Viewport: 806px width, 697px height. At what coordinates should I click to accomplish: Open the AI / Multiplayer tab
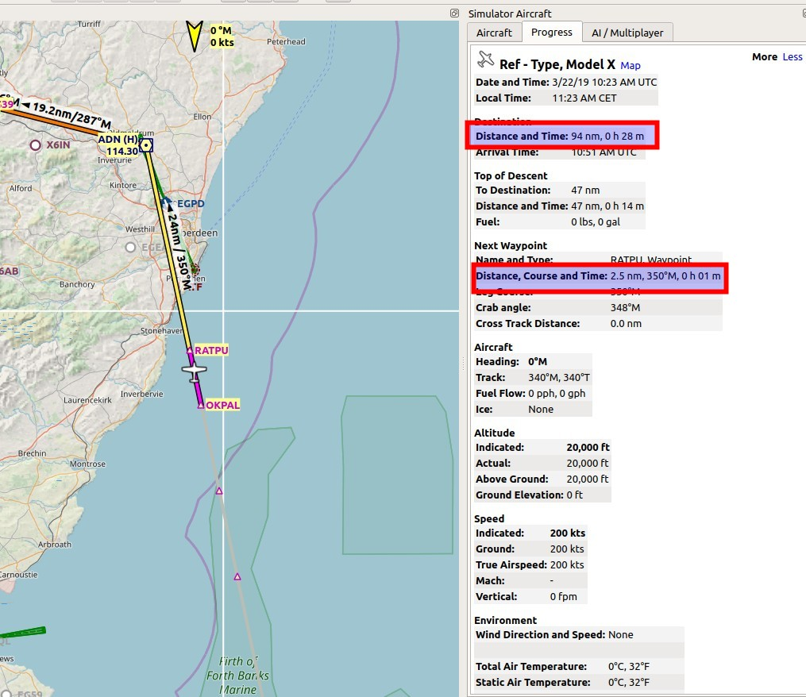[x=627, y=33]
